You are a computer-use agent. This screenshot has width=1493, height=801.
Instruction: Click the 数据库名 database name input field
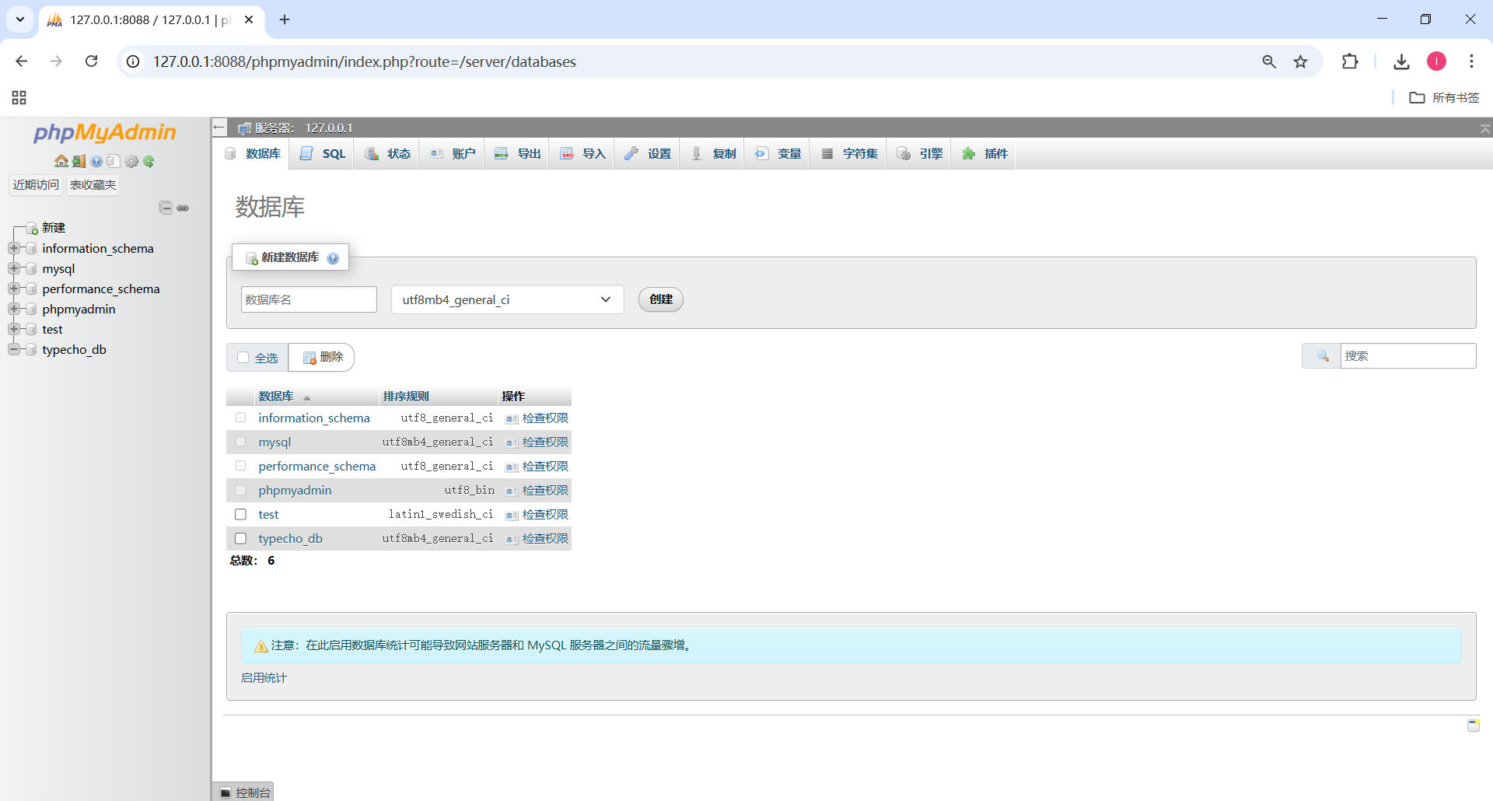pos(309,299)
